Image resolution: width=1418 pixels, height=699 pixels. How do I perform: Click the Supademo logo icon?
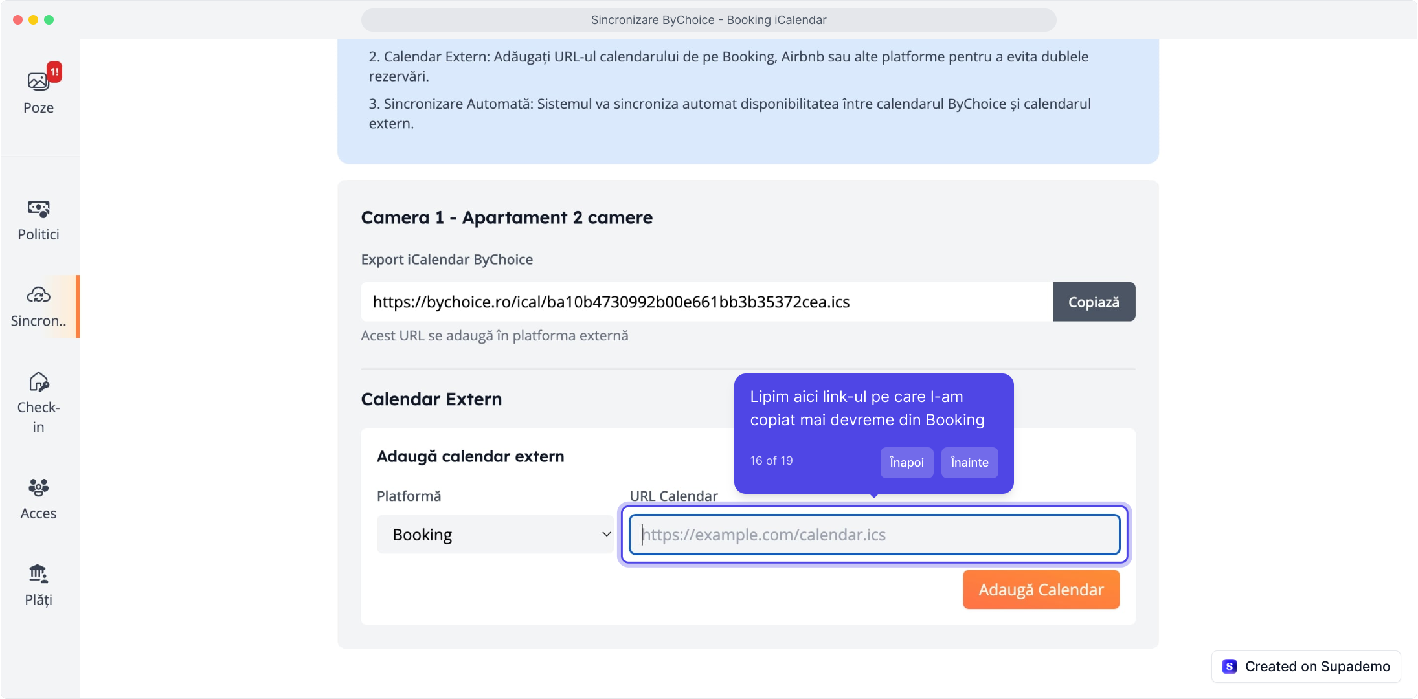tap(1230, 667)
